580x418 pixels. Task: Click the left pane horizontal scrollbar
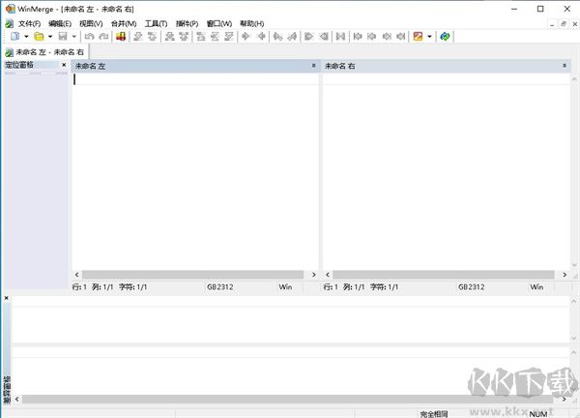tap(193, 275)
